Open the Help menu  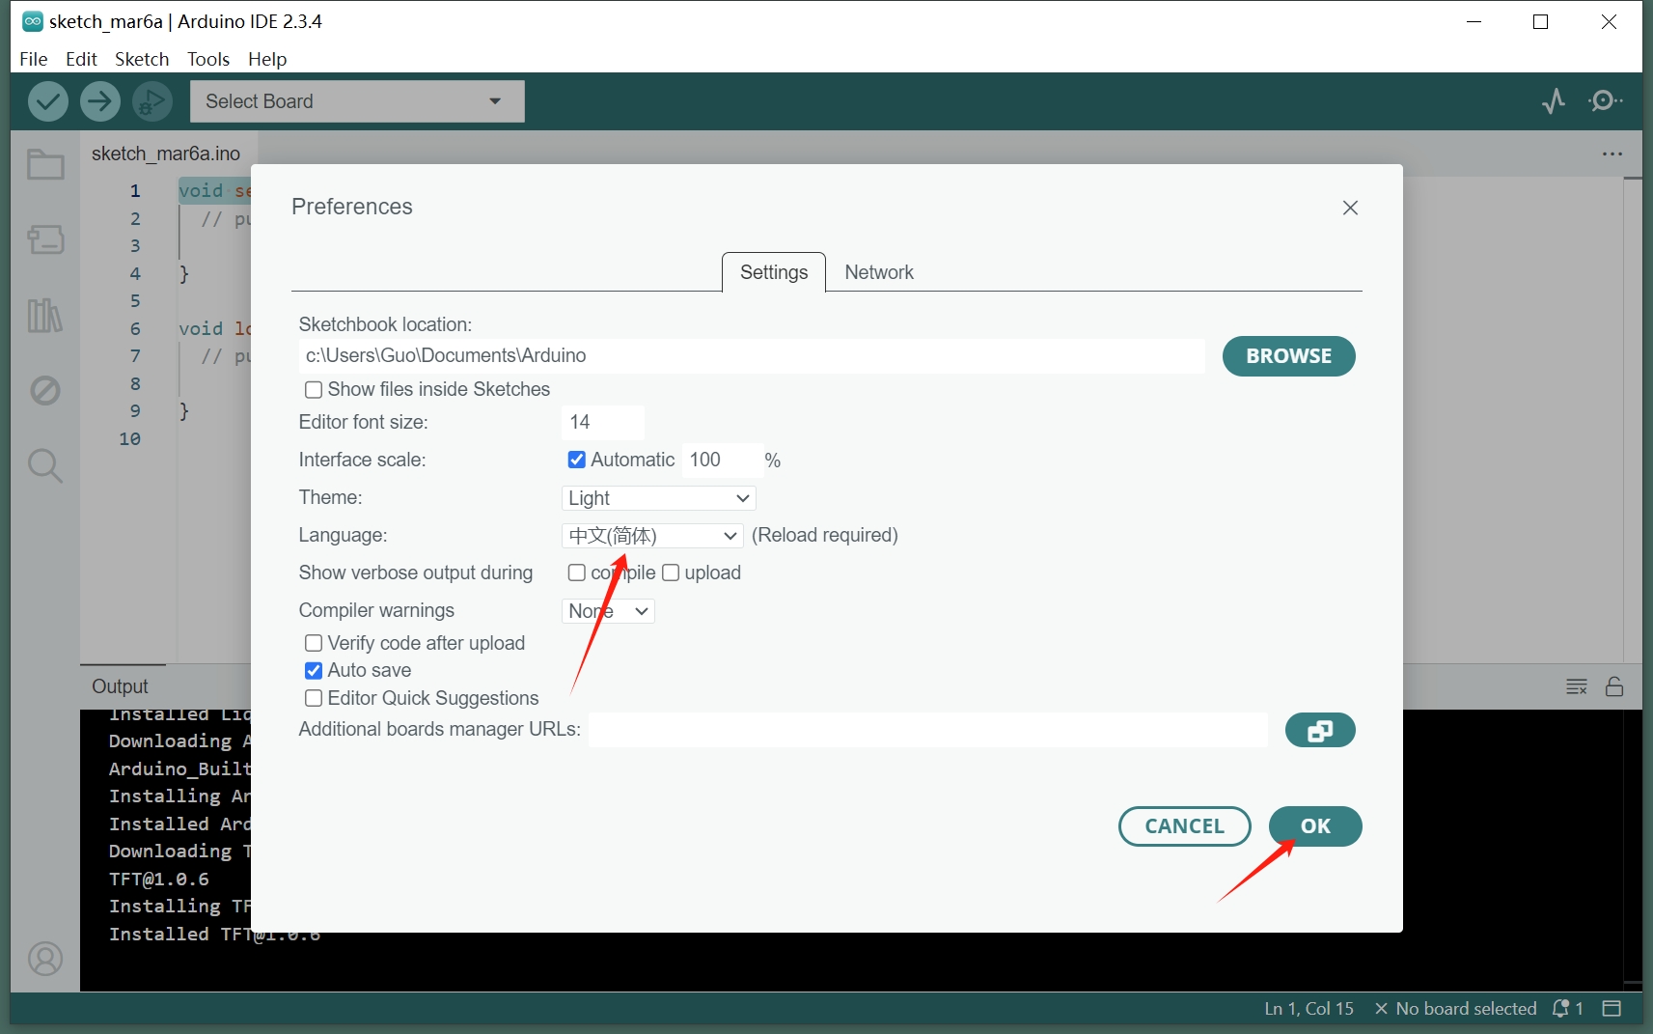267,59
